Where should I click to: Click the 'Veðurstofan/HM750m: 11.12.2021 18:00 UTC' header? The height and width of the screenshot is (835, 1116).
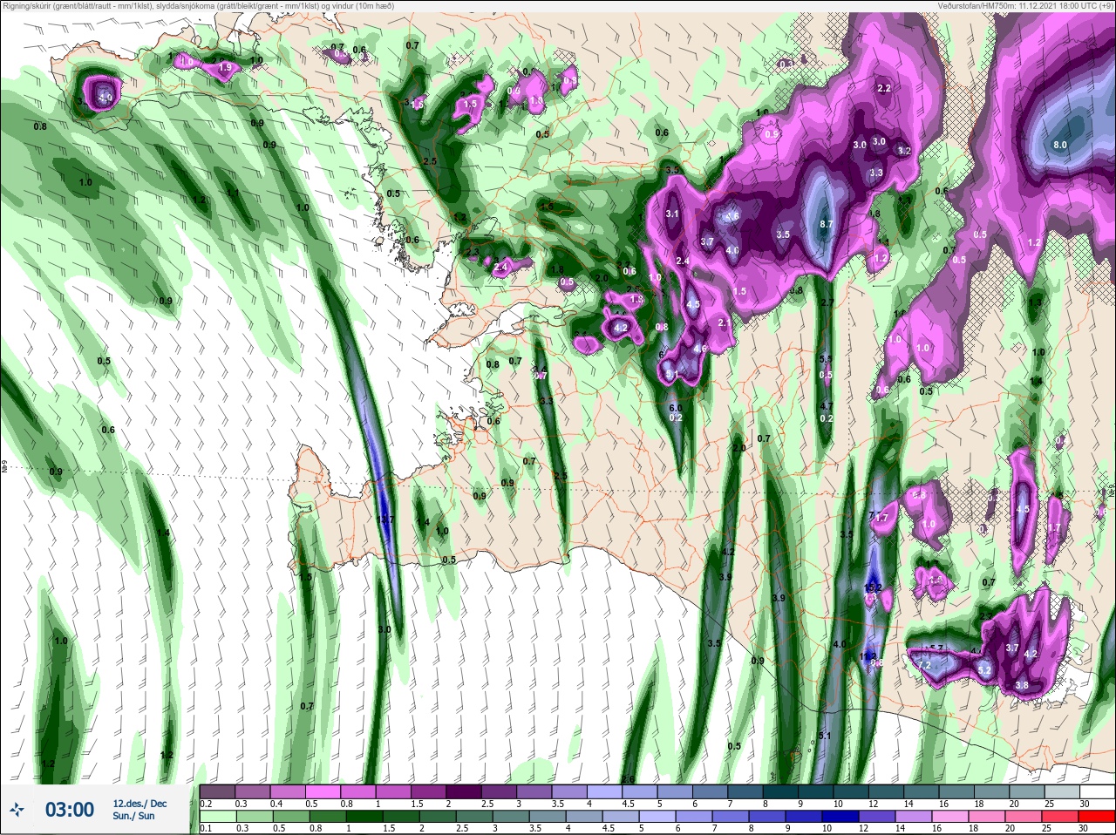(x=1026, y=6)
